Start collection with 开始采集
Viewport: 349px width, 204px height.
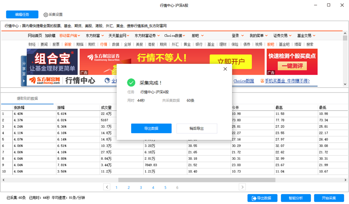pos(329,198)
